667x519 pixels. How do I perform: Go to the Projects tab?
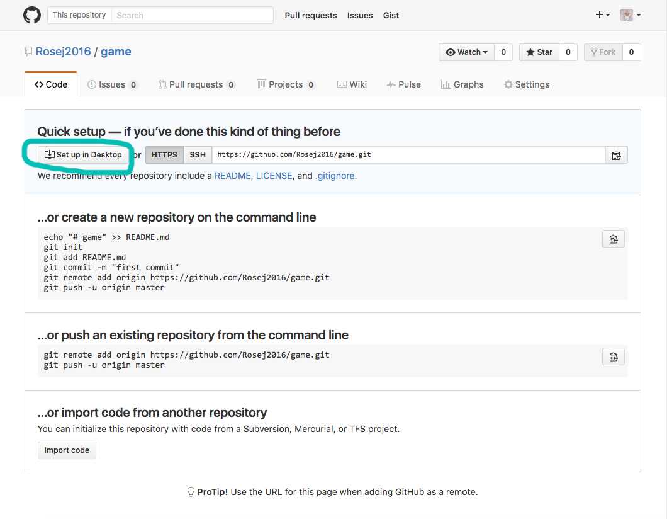(x=286, y=84)
